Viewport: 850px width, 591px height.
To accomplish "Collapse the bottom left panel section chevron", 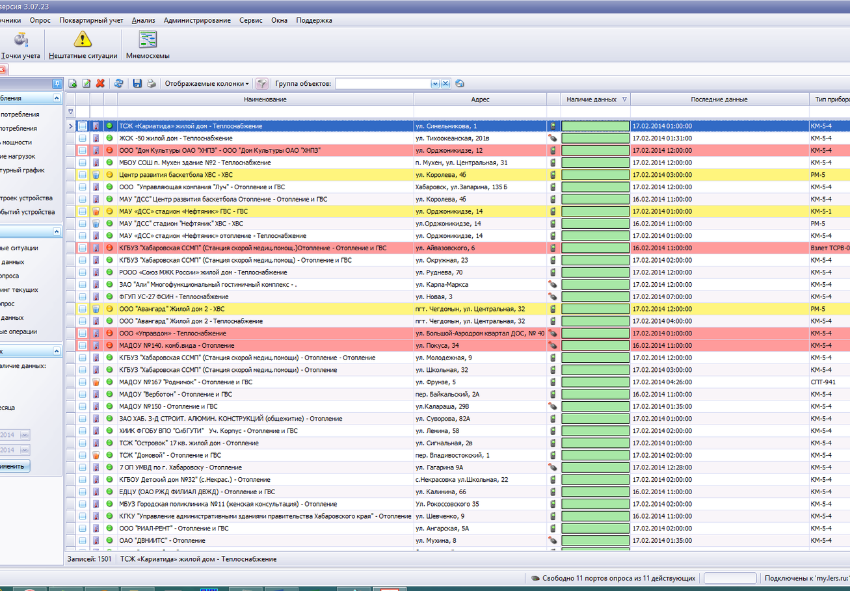I will tap(57, 351).
